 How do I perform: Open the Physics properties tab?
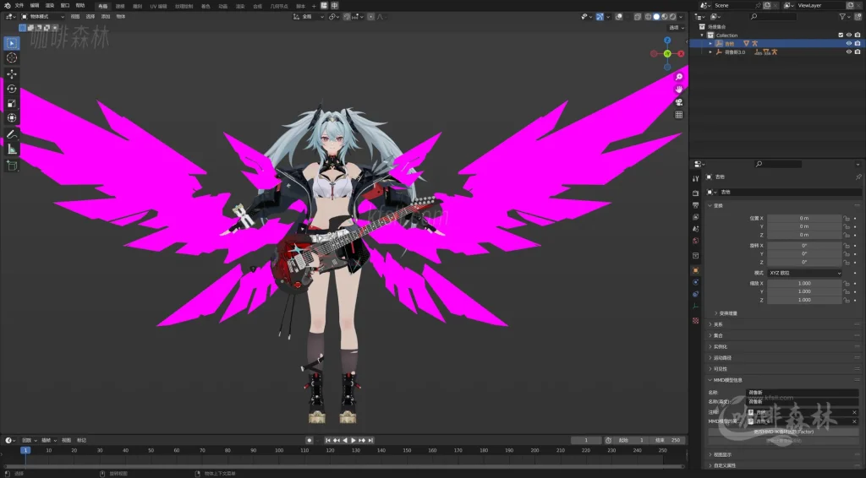point(695,282)
